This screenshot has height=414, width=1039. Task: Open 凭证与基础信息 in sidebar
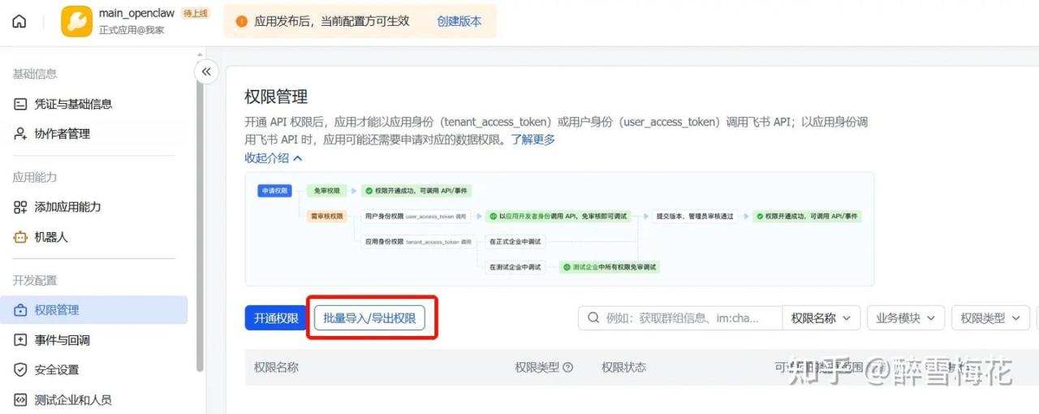click(73, 104)
